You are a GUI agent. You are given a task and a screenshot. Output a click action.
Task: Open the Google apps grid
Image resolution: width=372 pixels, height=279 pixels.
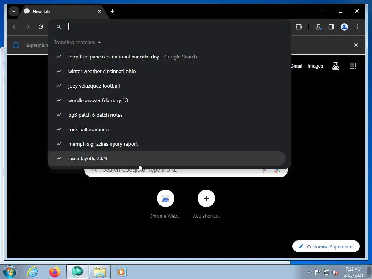[353, 66]
